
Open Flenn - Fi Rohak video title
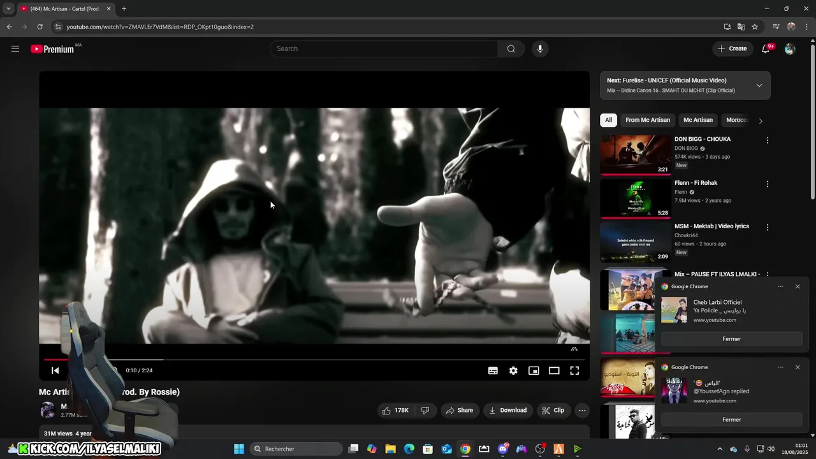click(x=696, y=183)
